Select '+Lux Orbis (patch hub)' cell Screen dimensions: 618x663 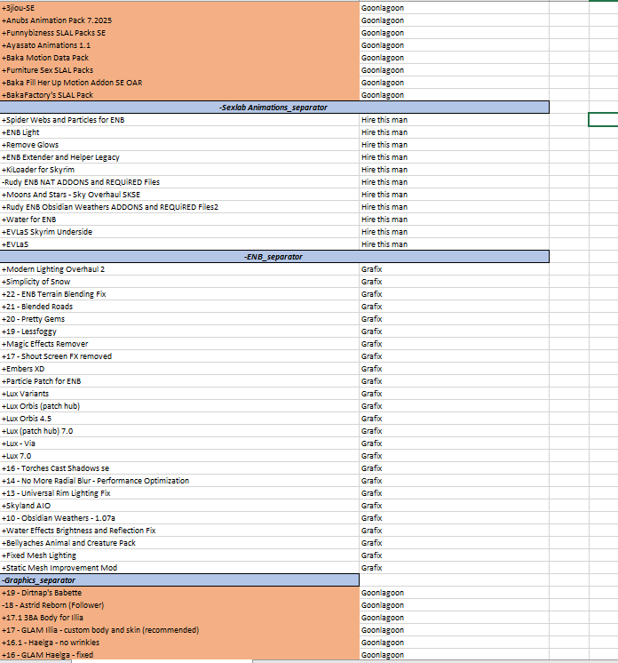[179, 406]
